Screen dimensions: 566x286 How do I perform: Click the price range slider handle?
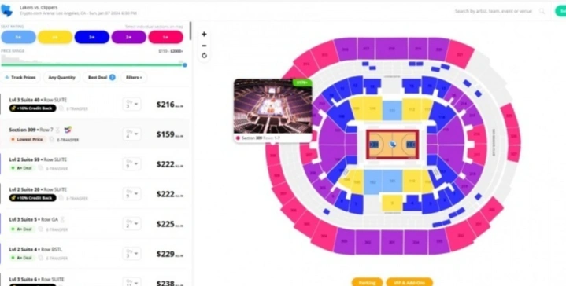(x=185, y=65)
